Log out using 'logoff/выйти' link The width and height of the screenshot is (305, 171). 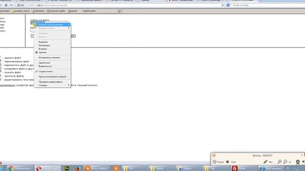tap(89, 11)
